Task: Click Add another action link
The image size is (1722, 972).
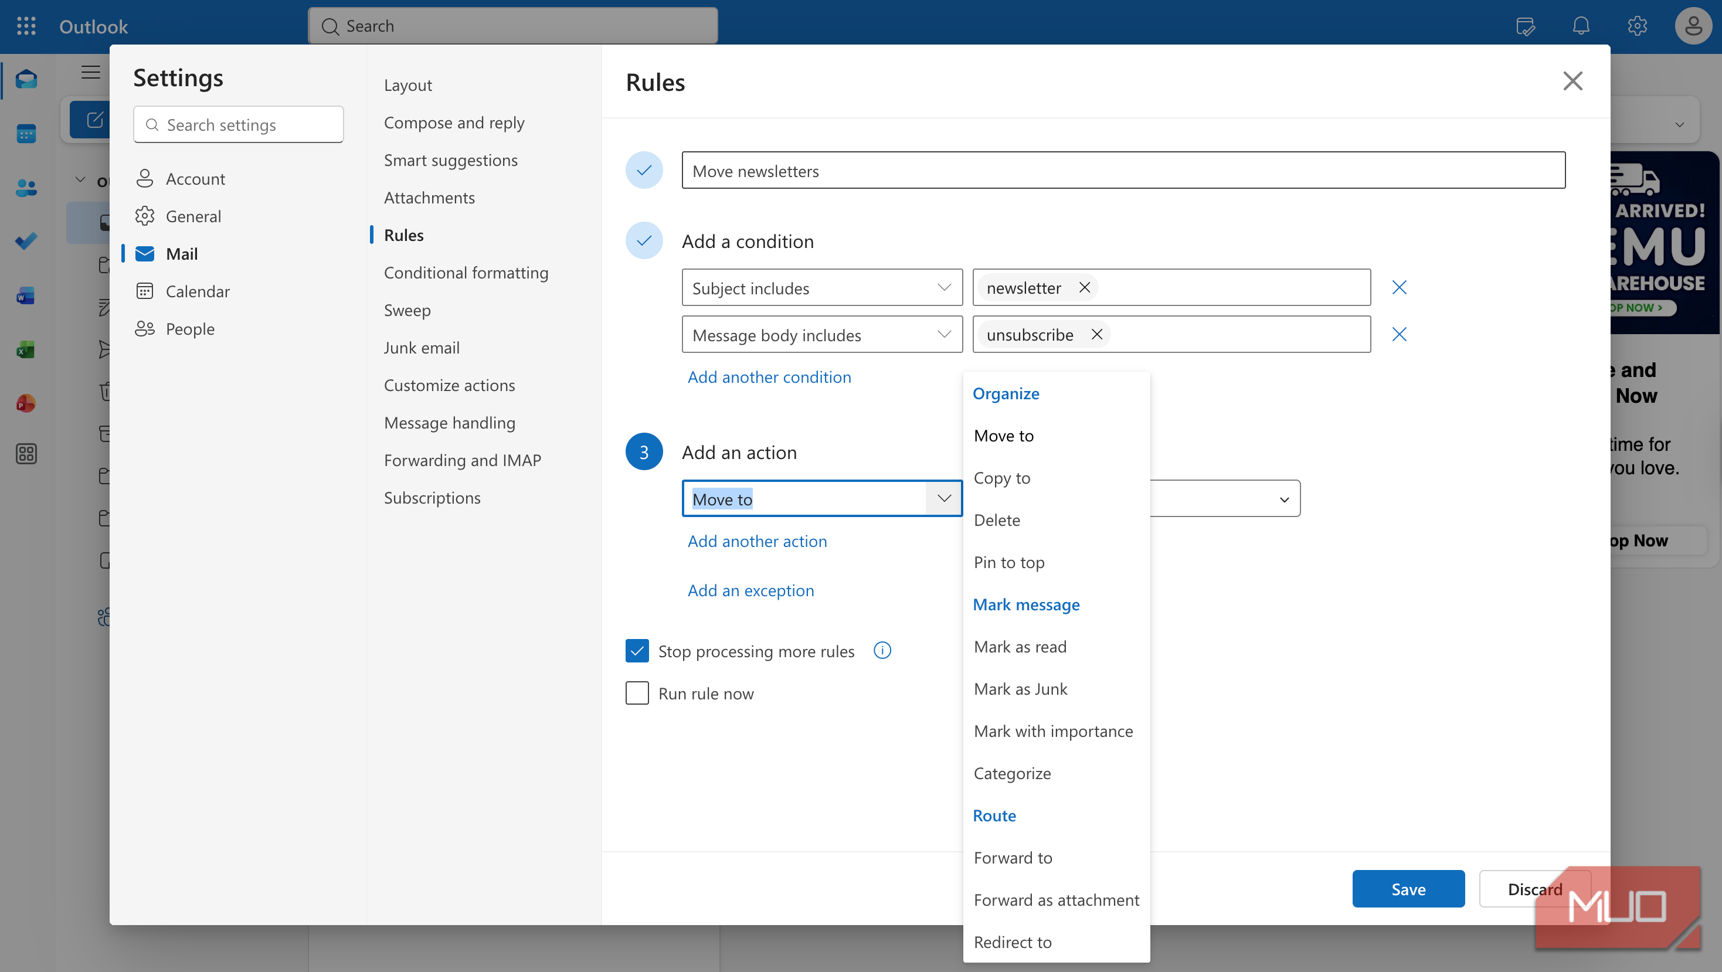Action: point(757,541)
